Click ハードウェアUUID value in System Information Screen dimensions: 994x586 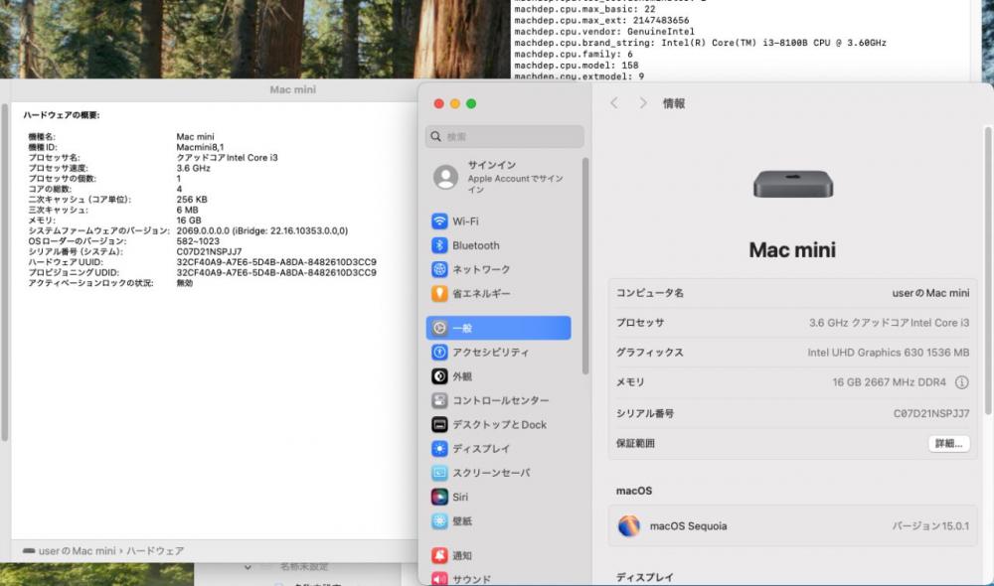[276, 261]
